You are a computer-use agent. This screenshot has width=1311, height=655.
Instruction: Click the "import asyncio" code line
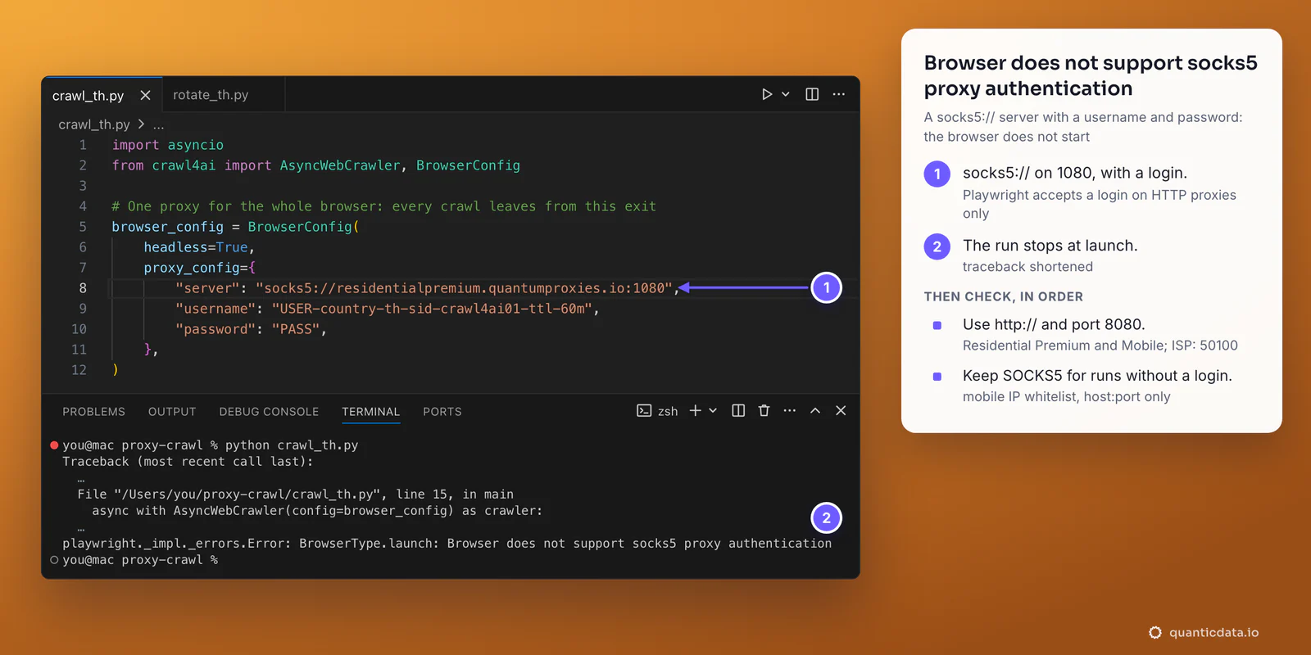(x=168, y=145)
